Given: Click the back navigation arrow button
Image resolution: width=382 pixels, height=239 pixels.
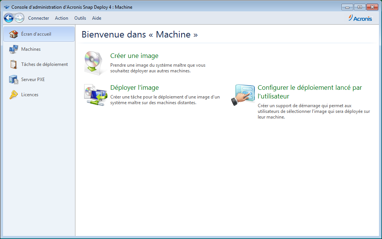Looking at the screenshot, I should [9, 18].
